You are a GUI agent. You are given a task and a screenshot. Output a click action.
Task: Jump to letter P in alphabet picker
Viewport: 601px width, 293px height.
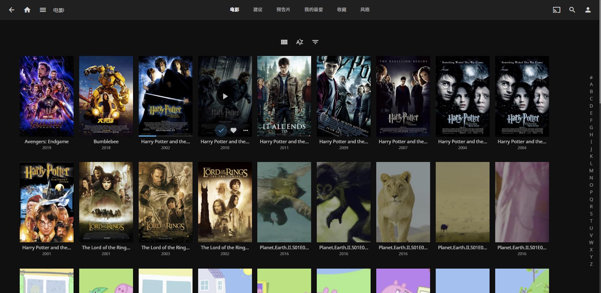coord(591,192)
